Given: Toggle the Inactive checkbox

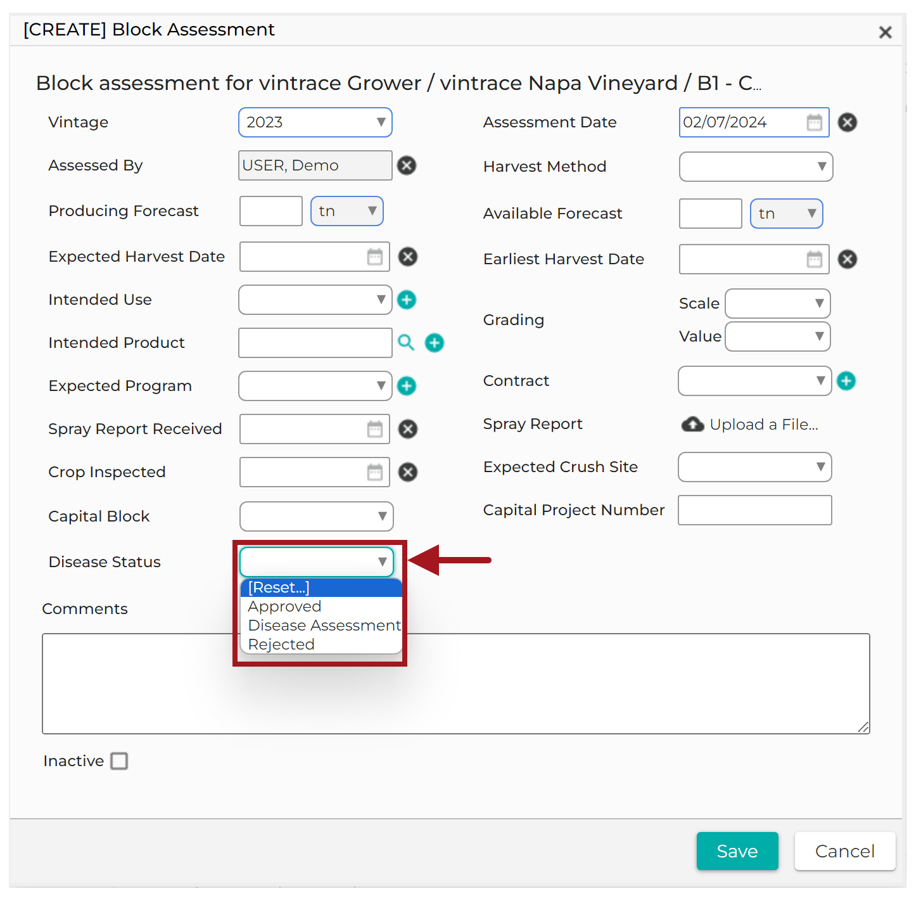Looking at the screenshot, I should [x=119, y=761].
